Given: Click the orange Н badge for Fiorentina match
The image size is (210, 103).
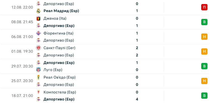Looking at the screenshot, I should [204, 37].
